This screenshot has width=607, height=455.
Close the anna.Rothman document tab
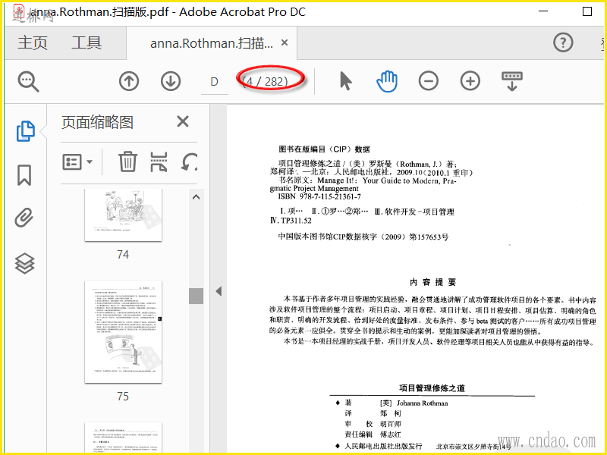point(285,42)
